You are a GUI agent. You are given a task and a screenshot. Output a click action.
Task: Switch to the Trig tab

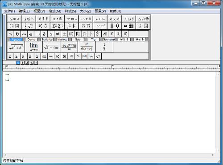pyautogui.click(x=93, y=40)
